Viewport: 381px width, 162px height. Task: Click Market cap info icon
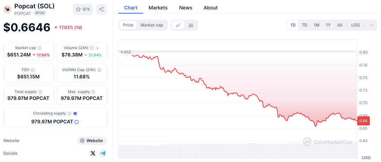coord(39,48)
